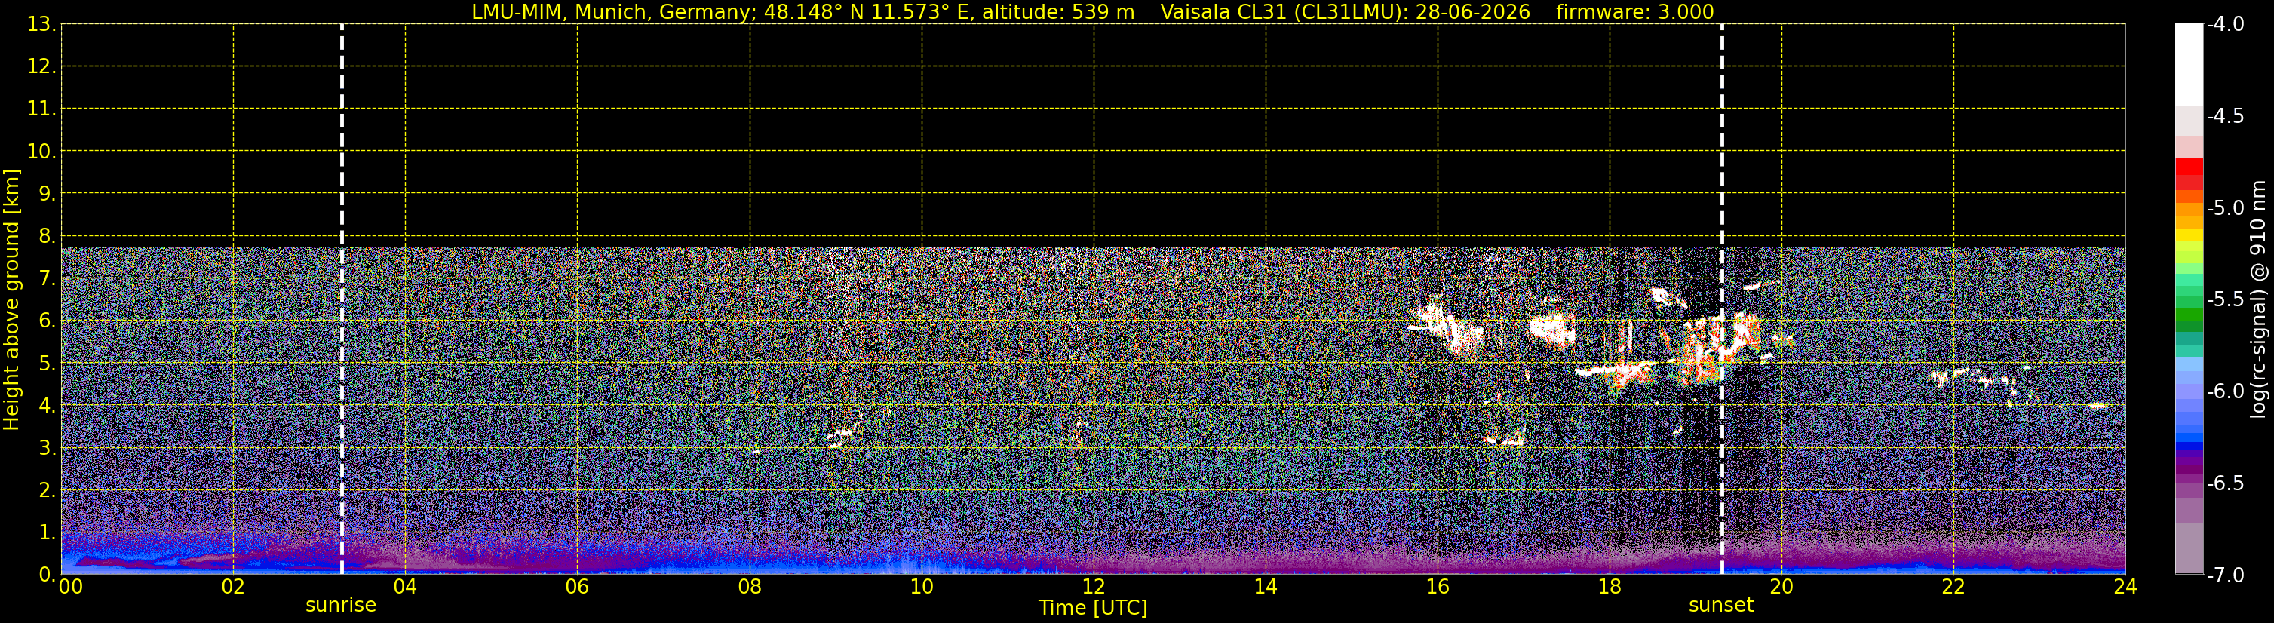
Task: Click the 12 hour tick label
Action: [1093, 587]
